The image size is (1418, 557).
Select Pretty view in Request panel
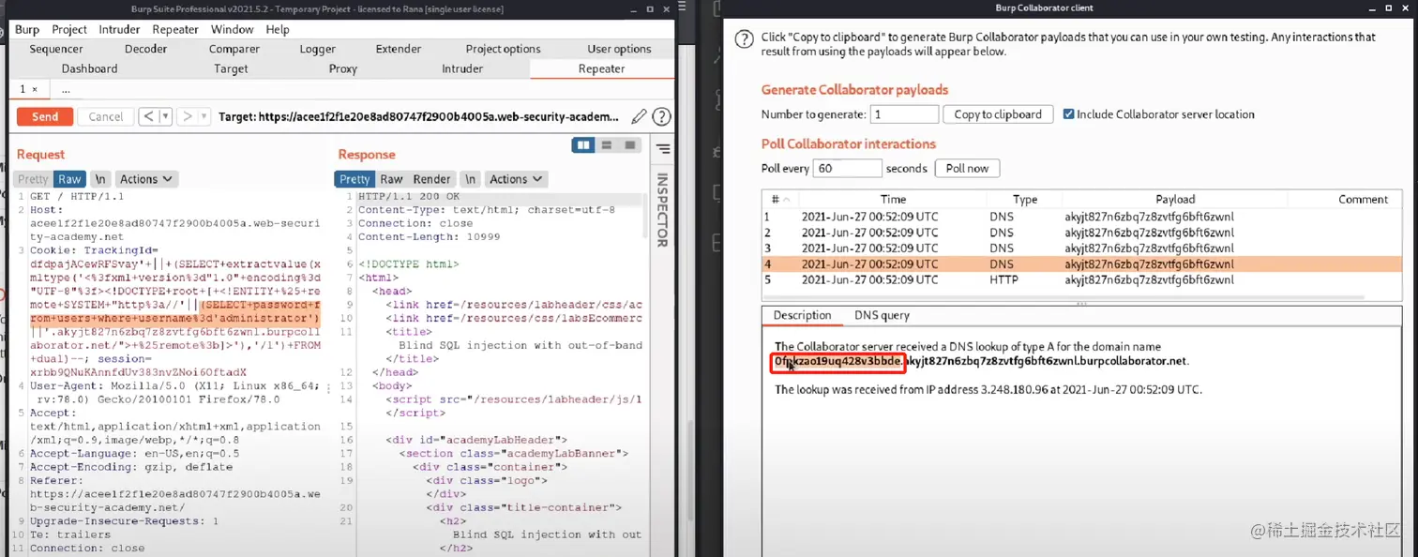point(33,179)
